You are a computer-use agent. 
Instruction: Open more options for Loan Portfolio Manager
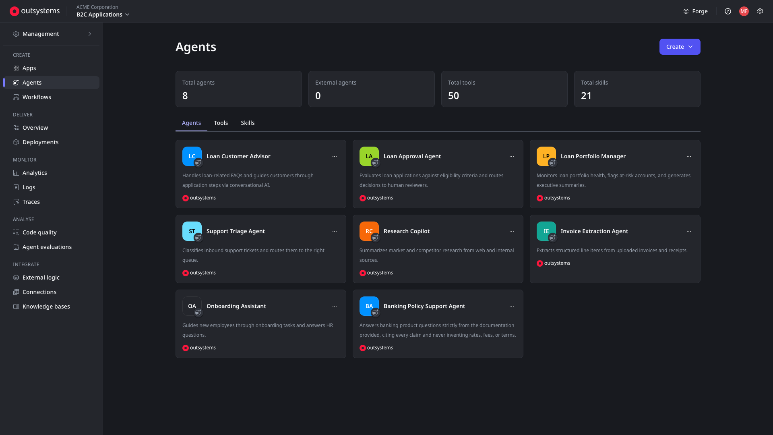[x=689, y=156]
